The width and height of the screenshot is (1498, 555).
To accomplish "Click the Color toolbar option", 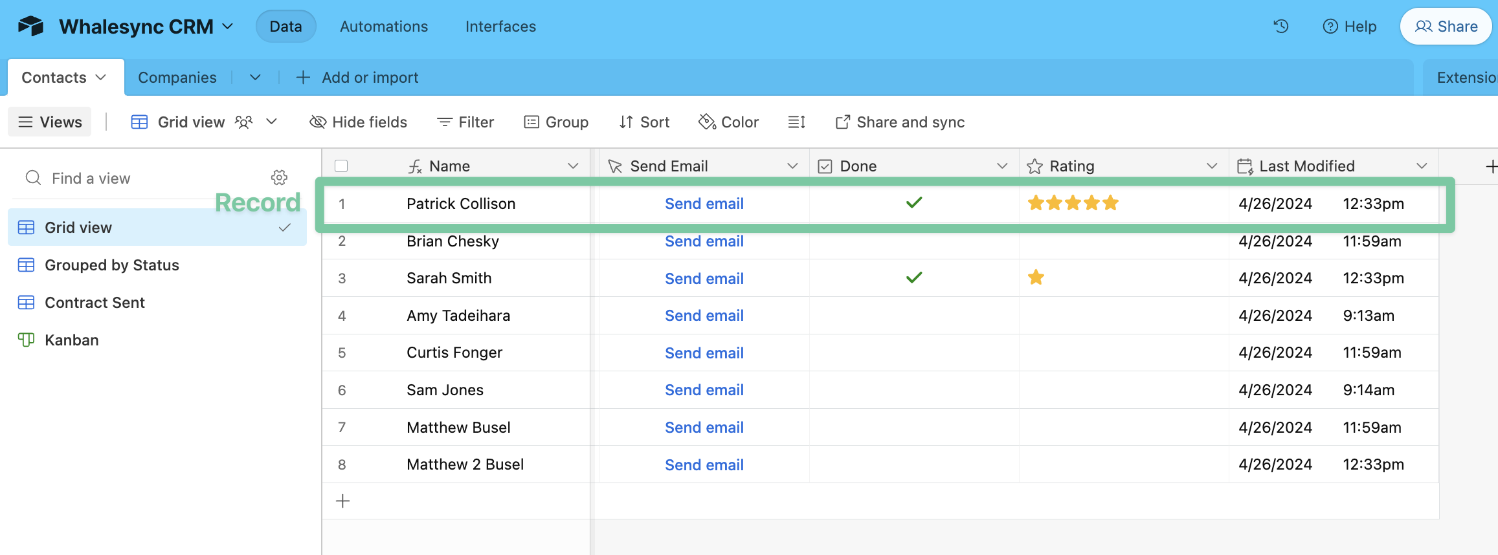I will point(728,122).
